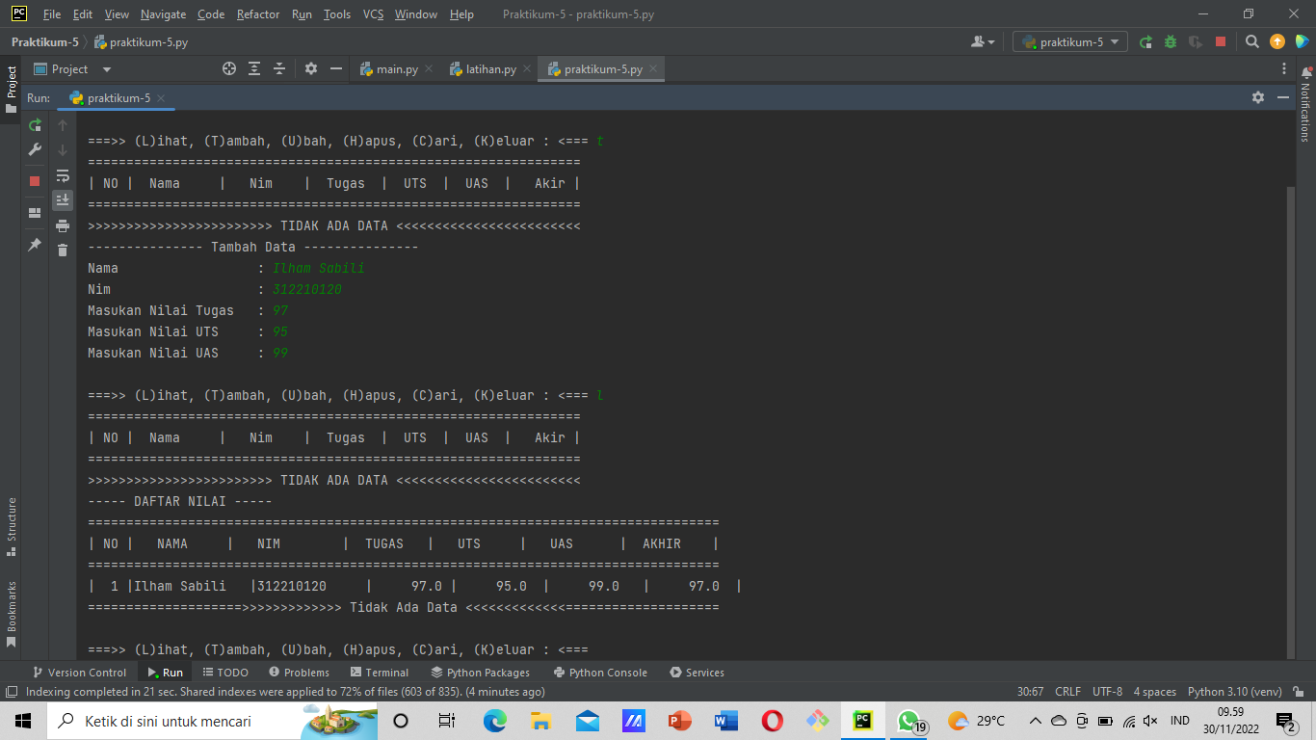Stop the running process in Run panel
The image size is (1316, 740).
35,181
